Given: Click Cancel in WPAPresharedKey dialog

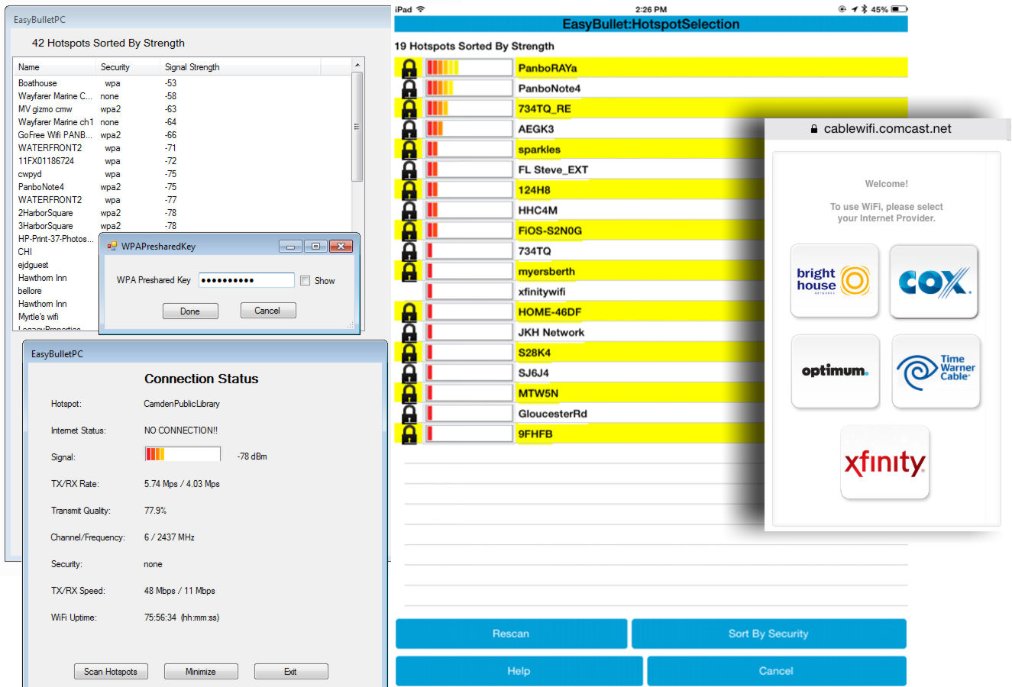Looking at the screenshot, I should pos(267,311).
